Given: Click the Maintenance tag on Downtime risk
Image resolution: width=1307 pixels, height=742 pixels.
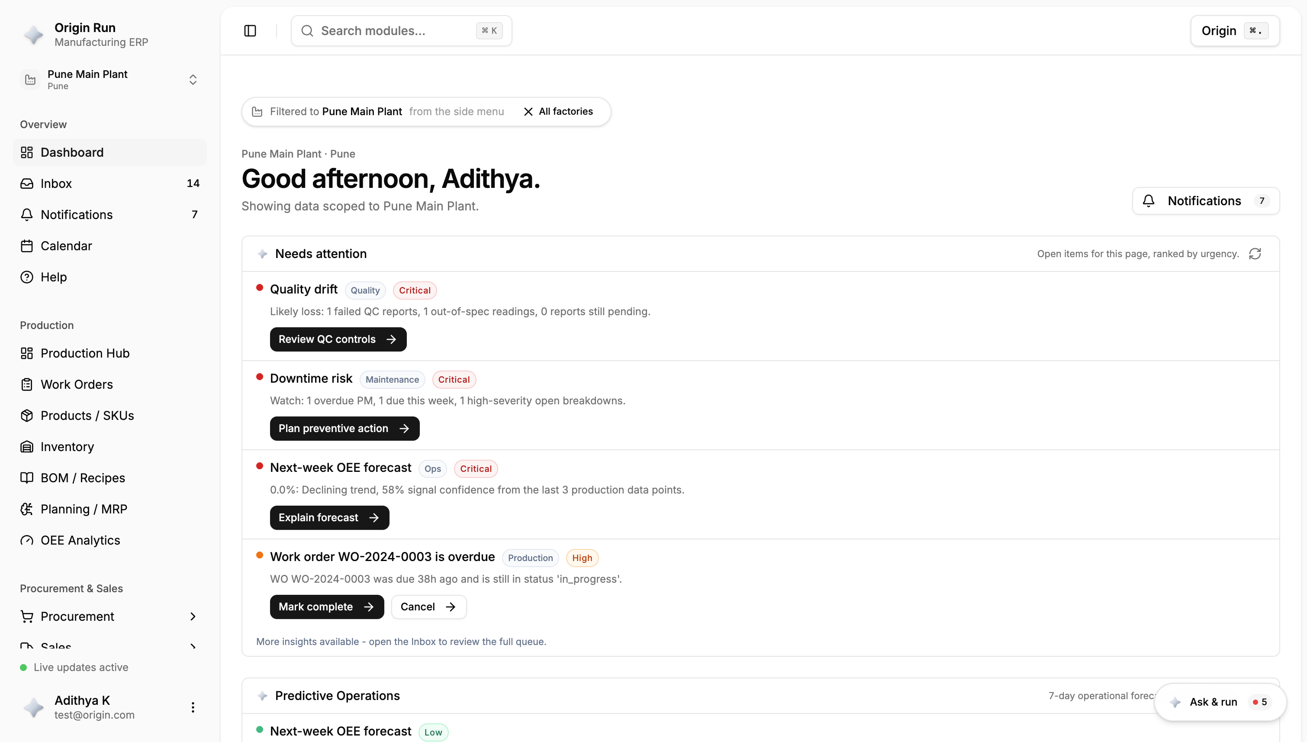Looking at the screenshot, I should (x=392, y=379).
